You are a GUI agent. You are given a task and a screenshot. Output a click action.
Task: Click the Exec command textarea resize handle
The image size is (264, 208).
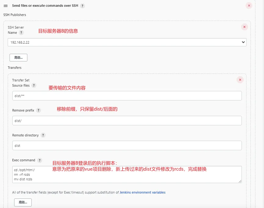pyautogui.click(x=240, y=181)
